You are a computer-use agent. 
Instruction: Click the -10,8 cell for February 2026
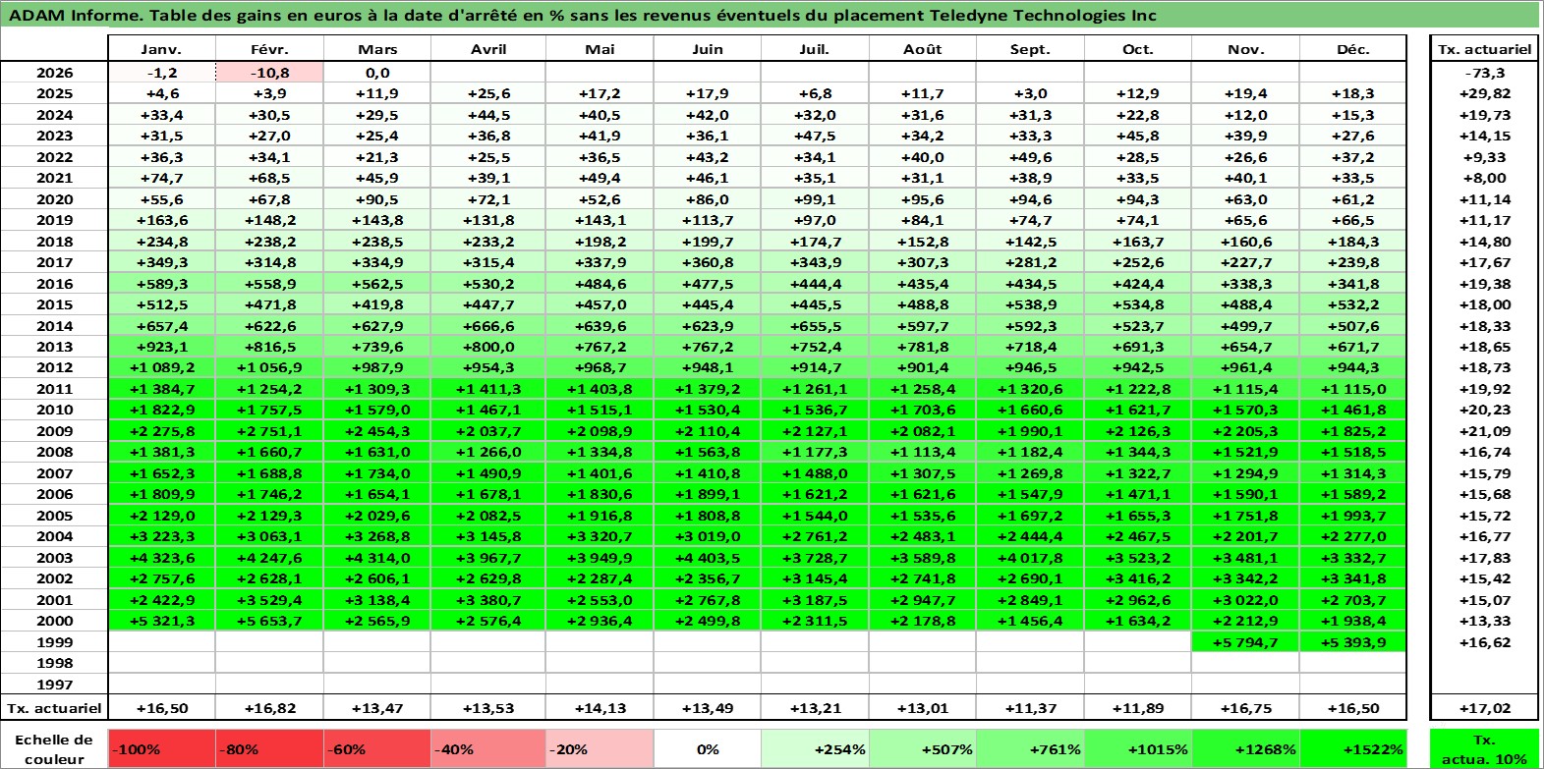(x=269, y=73)
